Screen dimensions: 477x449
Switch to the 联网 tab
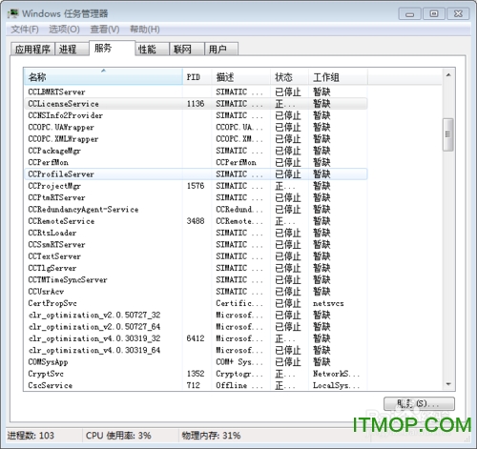point(187,50)
